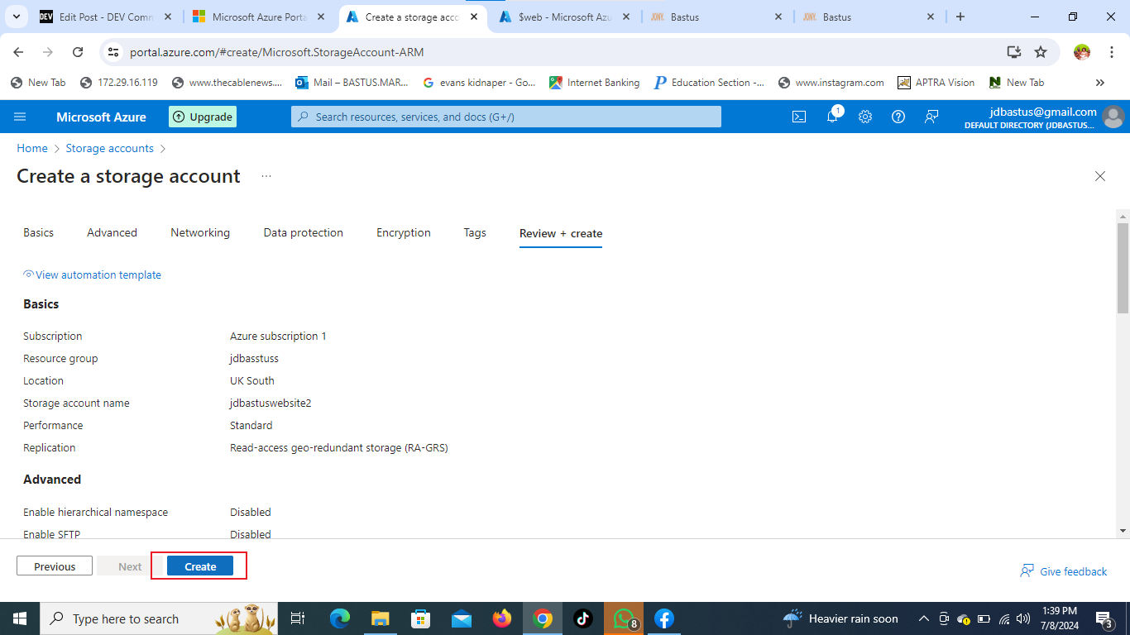
Task: Click the Create button
Action: (200, 566)
